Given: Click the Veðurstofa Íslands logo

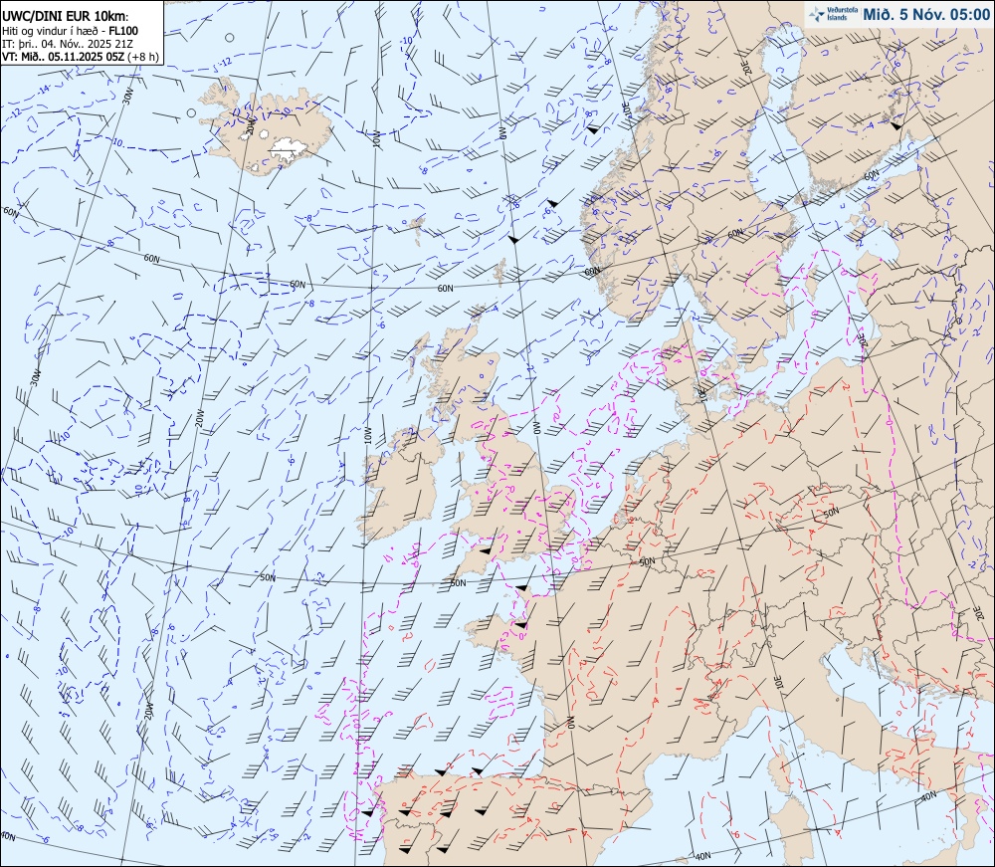Looking at the screenshot, I should click(x=832, y=14).
